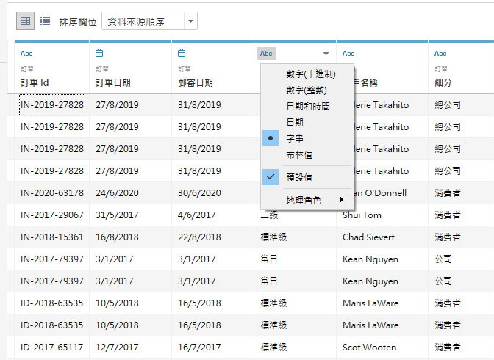Click Abc type icon above the customer name column

point(348,54)
